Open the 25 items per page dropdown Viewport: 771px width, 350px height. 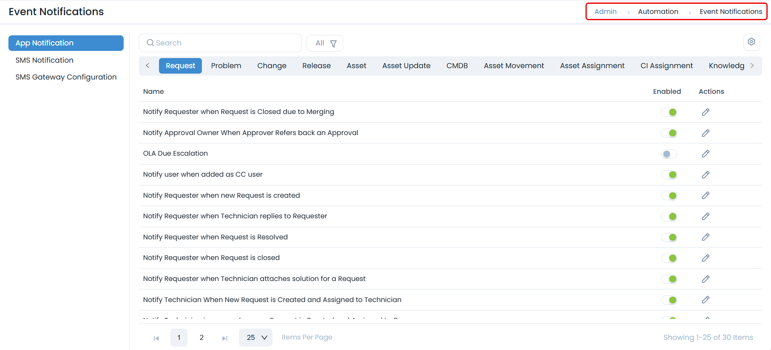(256, 337)
